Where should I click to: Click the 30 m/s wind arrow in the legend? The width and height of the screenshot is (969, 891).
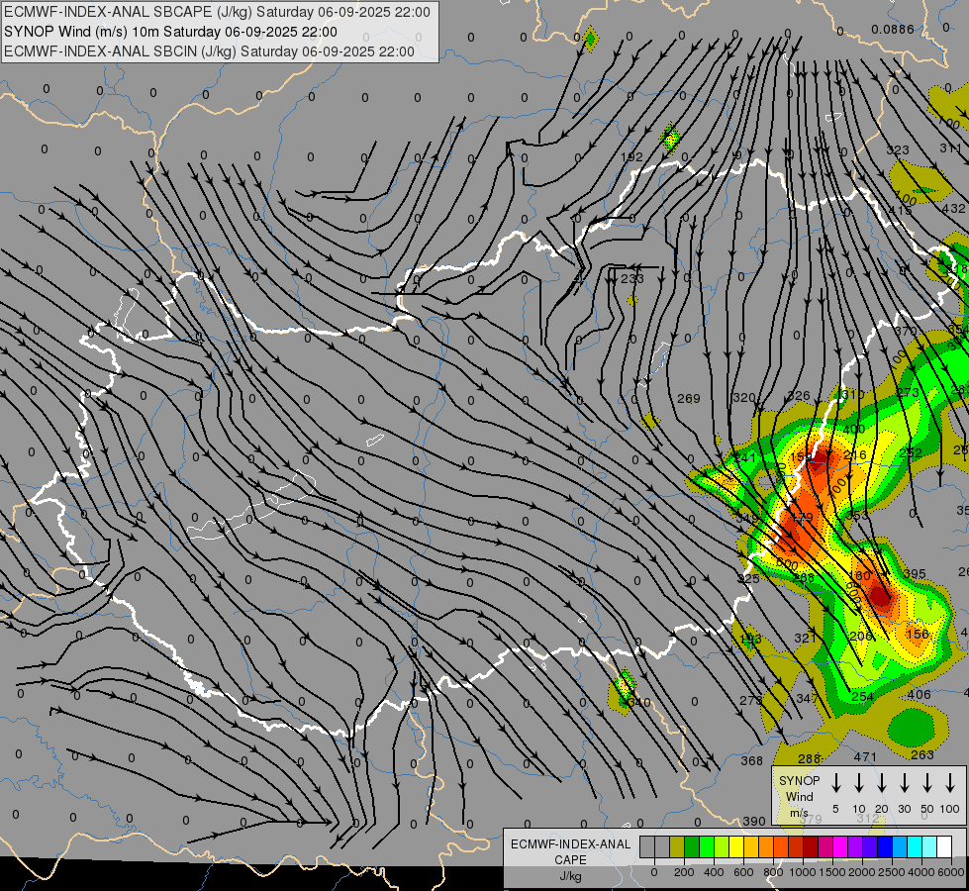tap(904, 782)
